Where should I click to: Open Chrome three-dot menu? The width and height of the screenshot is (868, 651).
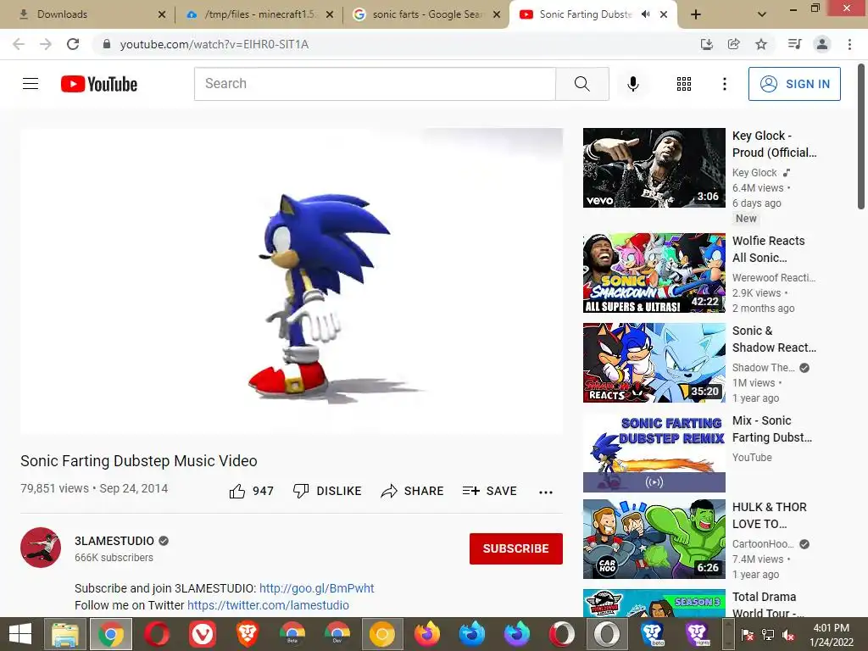coord(849,44)
